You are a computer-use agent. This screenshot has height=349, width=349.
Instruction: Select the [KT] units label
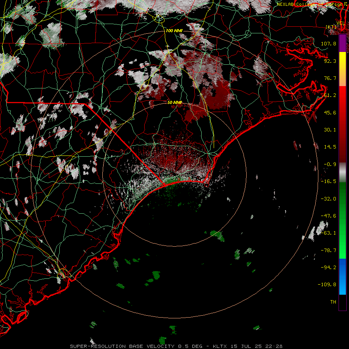331,27
